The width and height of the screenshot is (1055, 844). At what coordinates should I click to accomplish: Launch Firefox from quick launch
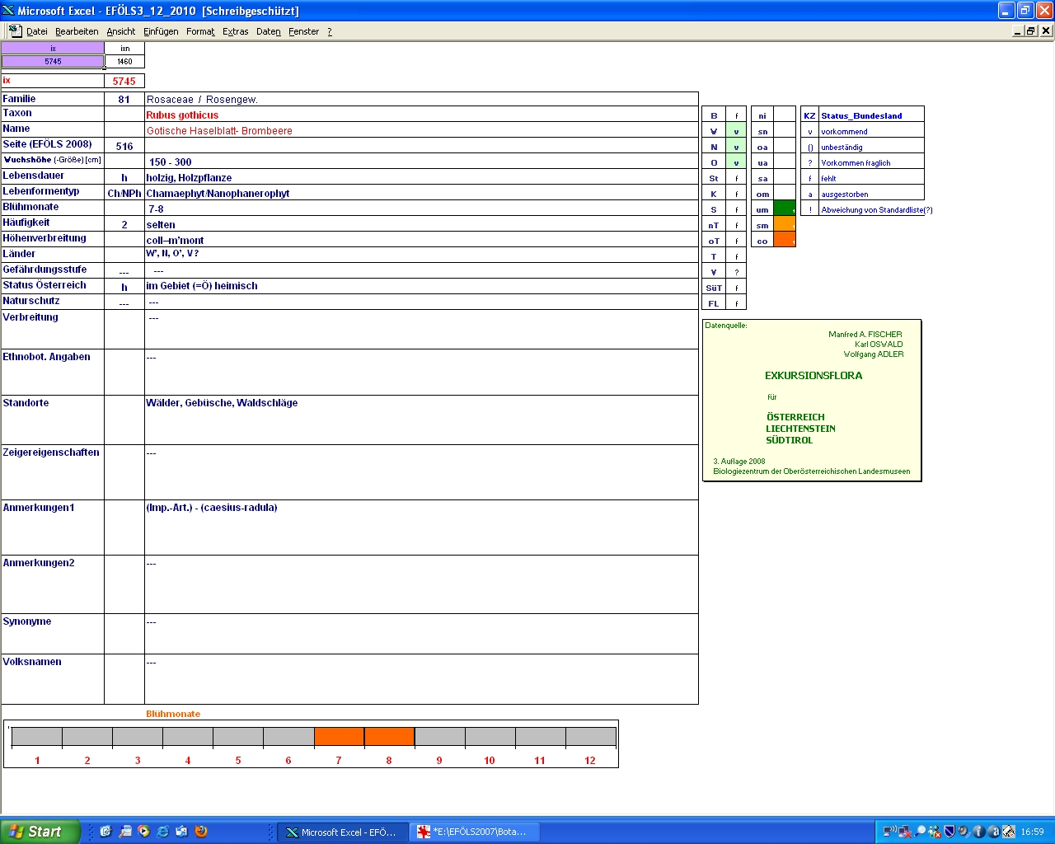(200, 832)
